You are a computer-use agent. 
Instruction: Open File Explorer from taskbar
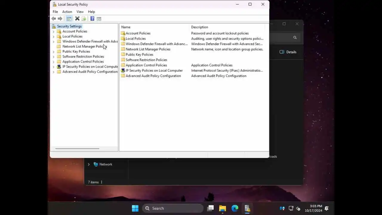223,208
